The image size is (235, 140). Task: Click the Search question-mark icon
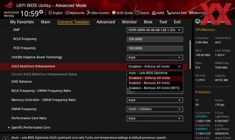pos(137,13)
